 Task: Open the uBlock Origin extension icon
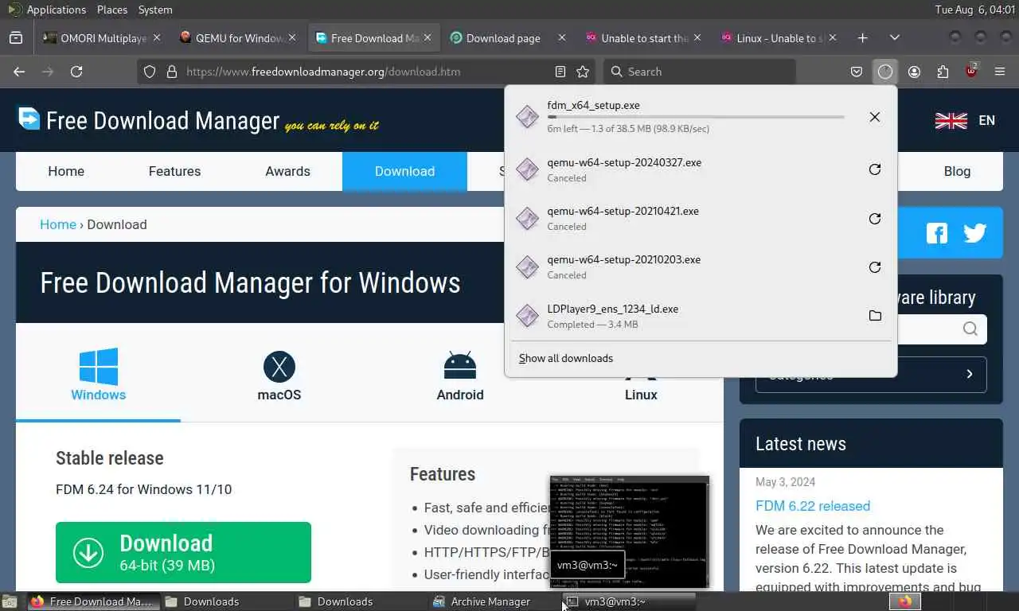tap(971, 72)
